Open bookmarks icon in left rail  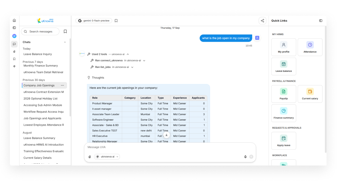click(x=14, y=59)
